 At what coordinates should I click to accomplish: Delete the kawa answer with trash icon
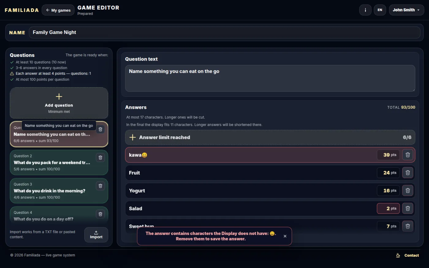408,155
